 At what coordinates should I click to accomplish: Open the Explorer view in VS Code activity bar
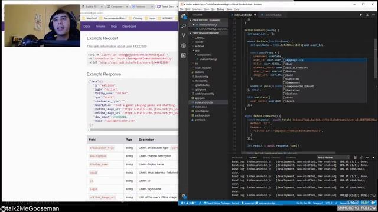click(x=184, y=16)
